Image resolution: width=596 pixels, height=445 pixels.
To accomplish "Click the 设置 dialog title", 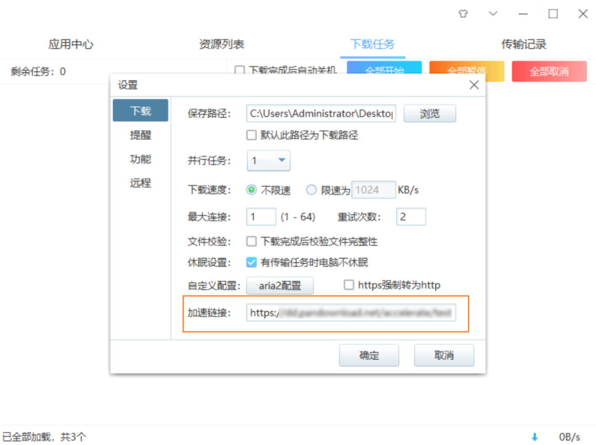I will pos(127,85).
